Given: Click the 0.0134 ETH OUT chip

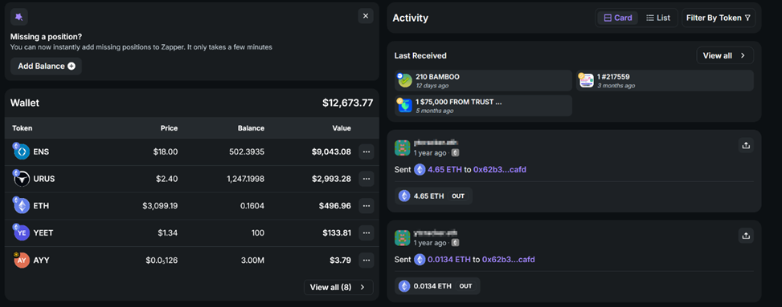Looking at the screenshot, I should tap(437, 285).
